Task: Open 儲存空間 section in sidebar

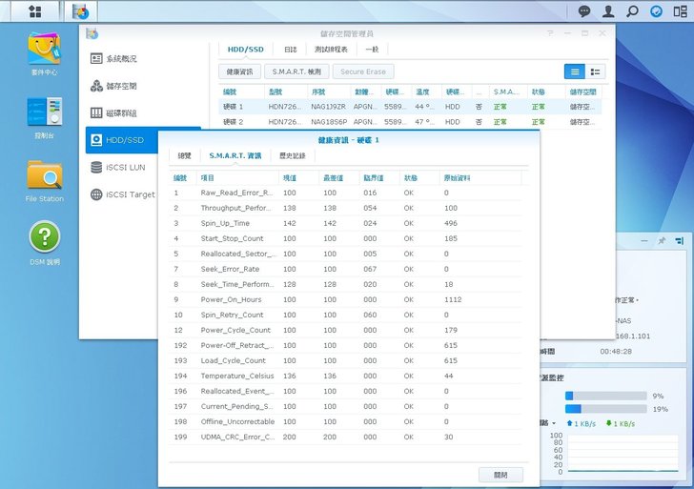Action: 119,86
